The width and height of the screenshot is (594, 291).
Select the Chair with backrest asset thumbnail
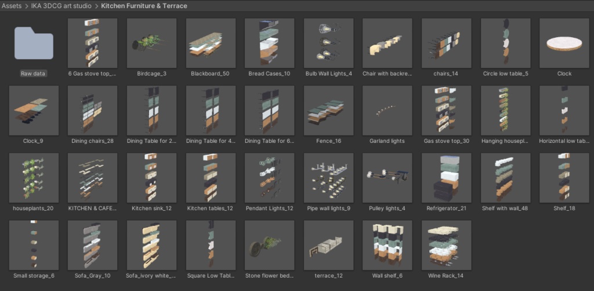click(387, 43)
